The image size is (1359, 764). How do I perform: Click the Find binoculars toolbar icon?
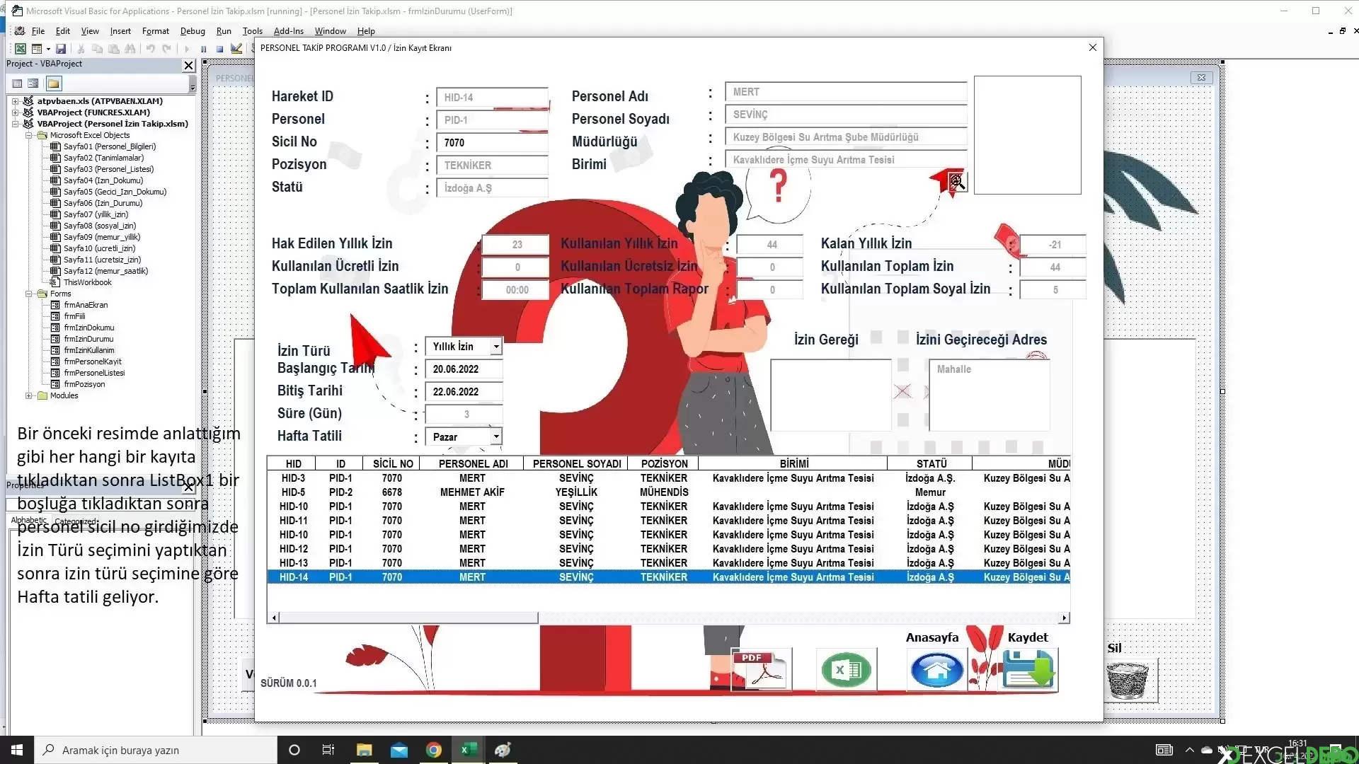coord(130,49)
